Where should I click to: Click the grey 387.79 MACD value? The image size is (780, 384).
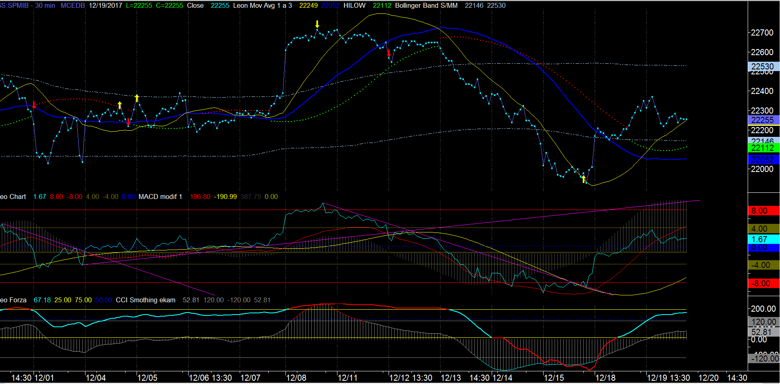click(x=251, y=197)
